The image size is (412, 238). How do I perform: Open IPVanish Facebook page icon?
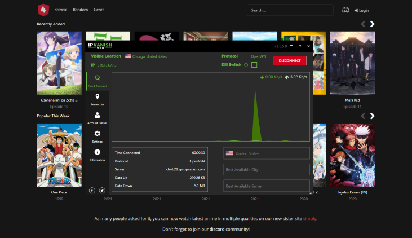pos(92,191)
